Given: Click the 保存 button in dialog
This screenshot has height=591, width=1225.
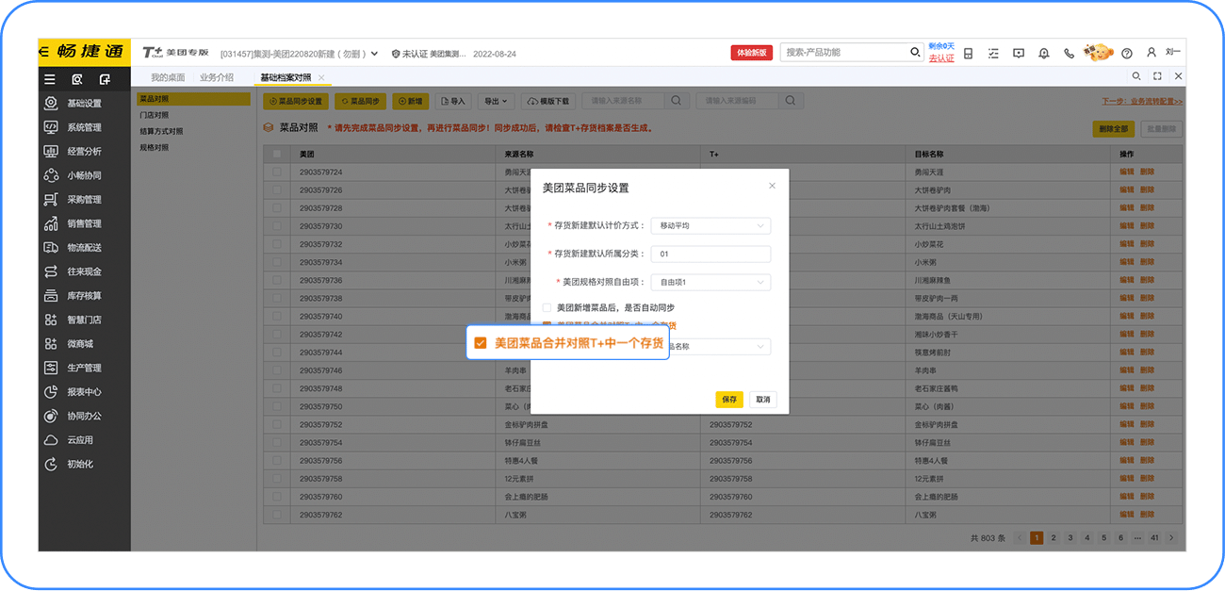Looking at the screenshot, I should pos(729,400).
